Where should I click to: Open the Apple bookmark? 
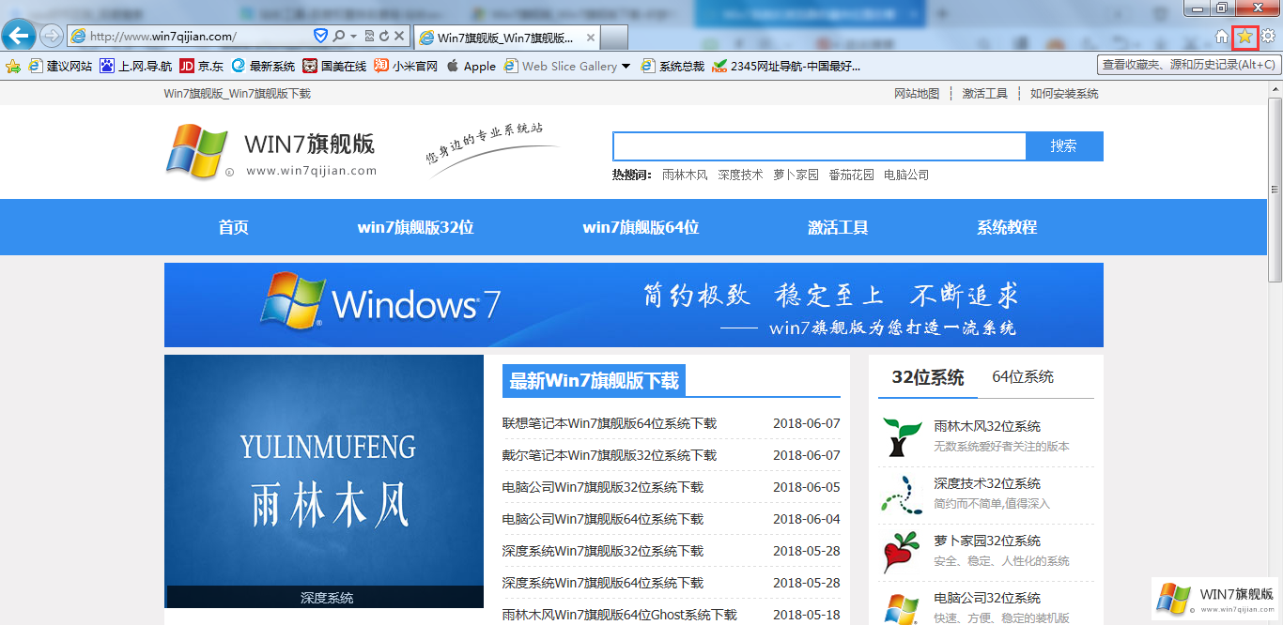coord(471,66)
